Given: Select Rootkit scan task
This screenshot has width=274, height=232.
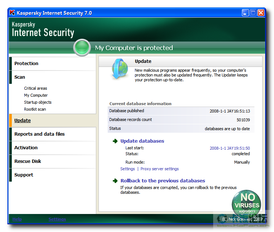Looking at the screenshot, I should (x=35, y=109).
